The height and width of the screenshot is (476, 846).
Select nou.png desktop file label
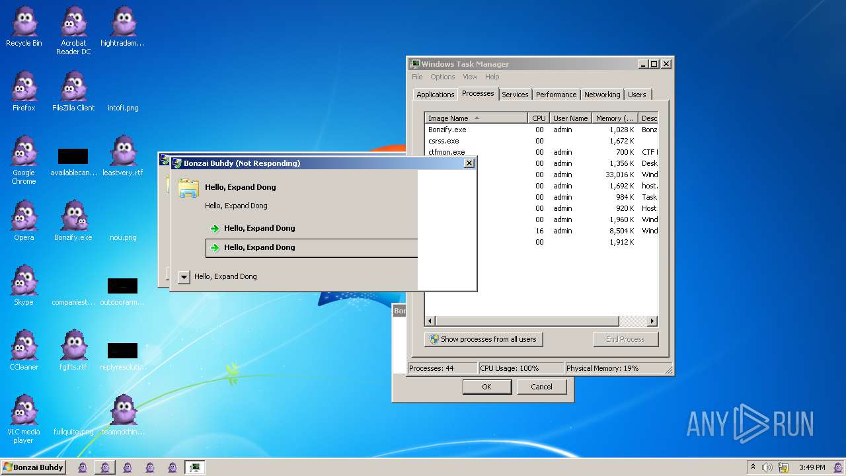click(123, 237)
